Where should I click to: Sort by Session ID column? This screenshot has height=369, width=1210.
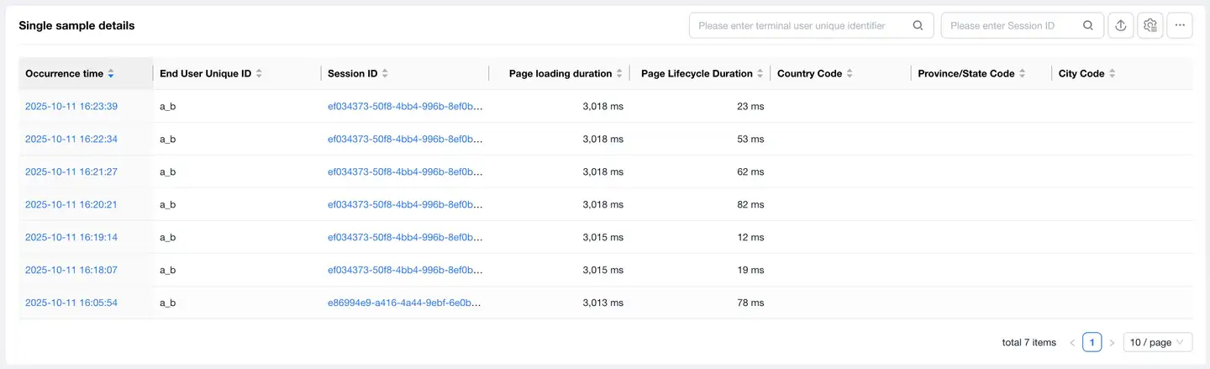click(x=385, y=74)
